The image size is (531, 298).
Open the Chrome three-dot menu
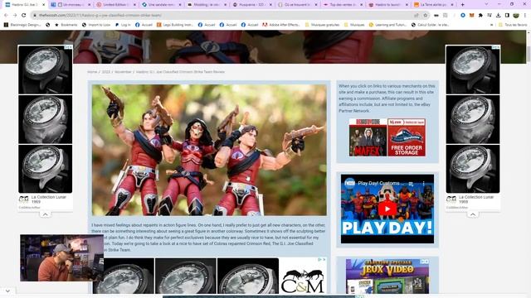coord(525,15)
